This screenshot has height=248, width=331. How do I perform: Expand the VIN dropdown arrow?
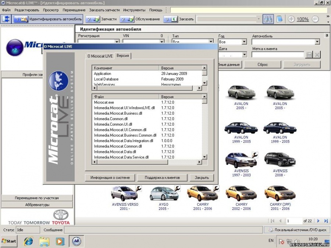pyautogui.click(x=162, y=41)
